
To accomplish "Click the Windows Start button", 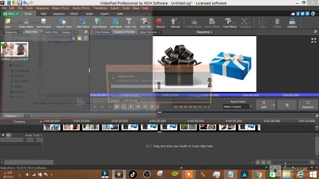I will [x=313, y=175].
